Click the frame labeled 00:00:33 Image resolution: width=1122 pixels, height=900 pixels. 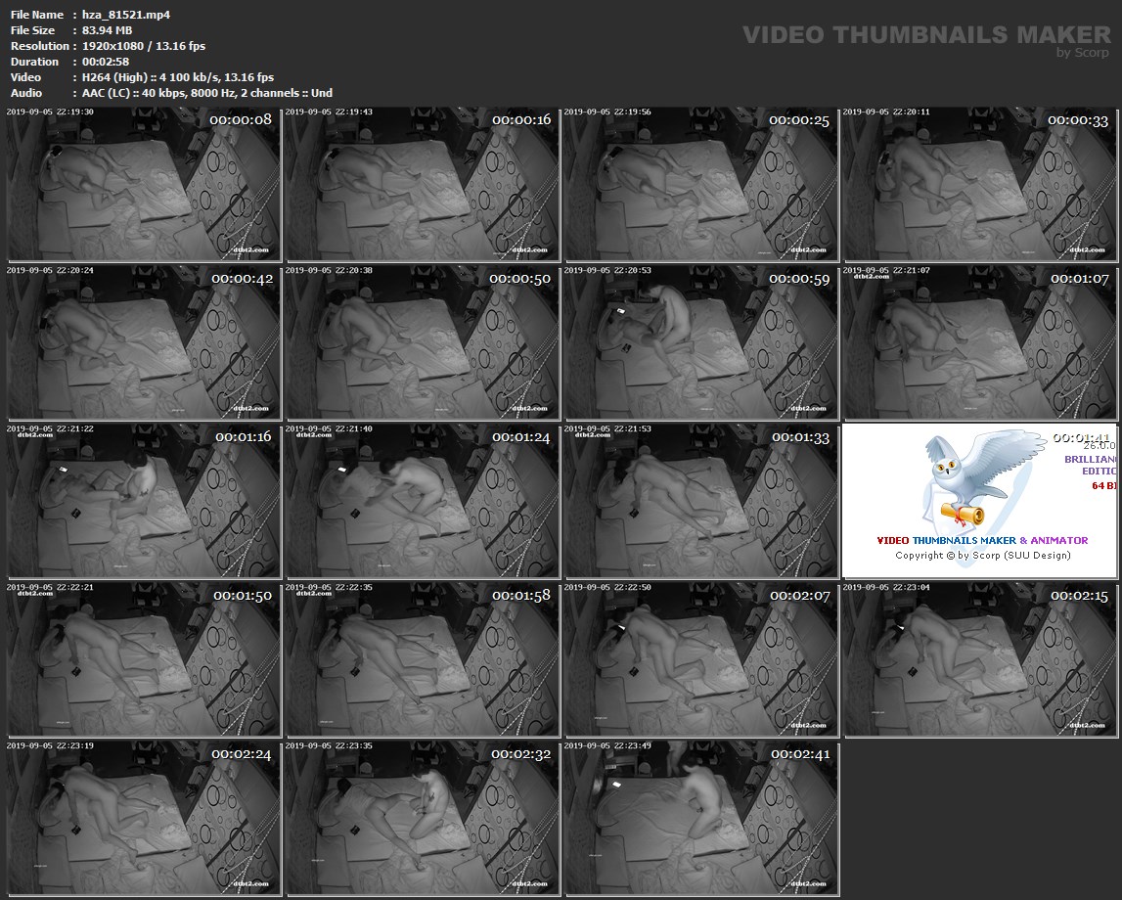coord(979,184)
